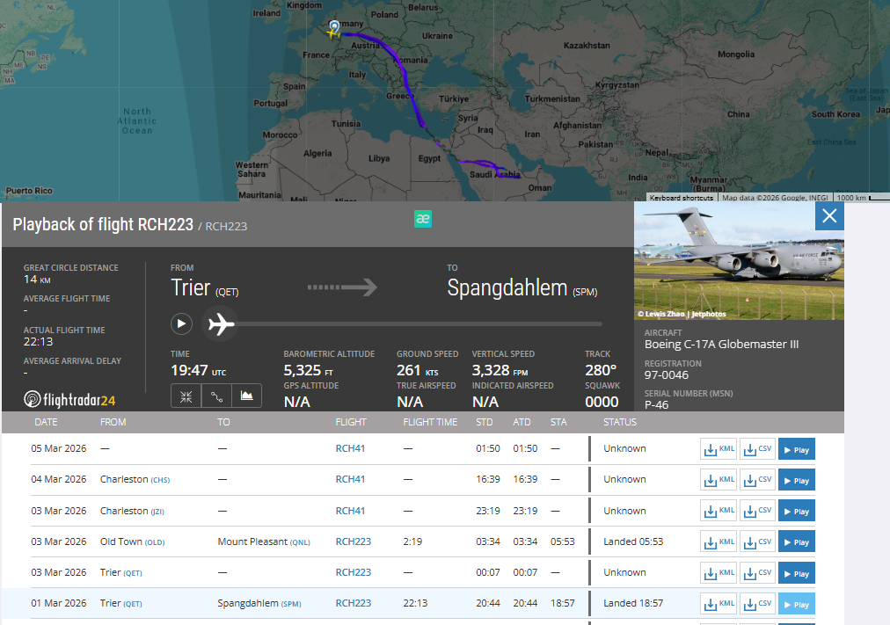Open the altitude graph chart icon

(247, 396)
